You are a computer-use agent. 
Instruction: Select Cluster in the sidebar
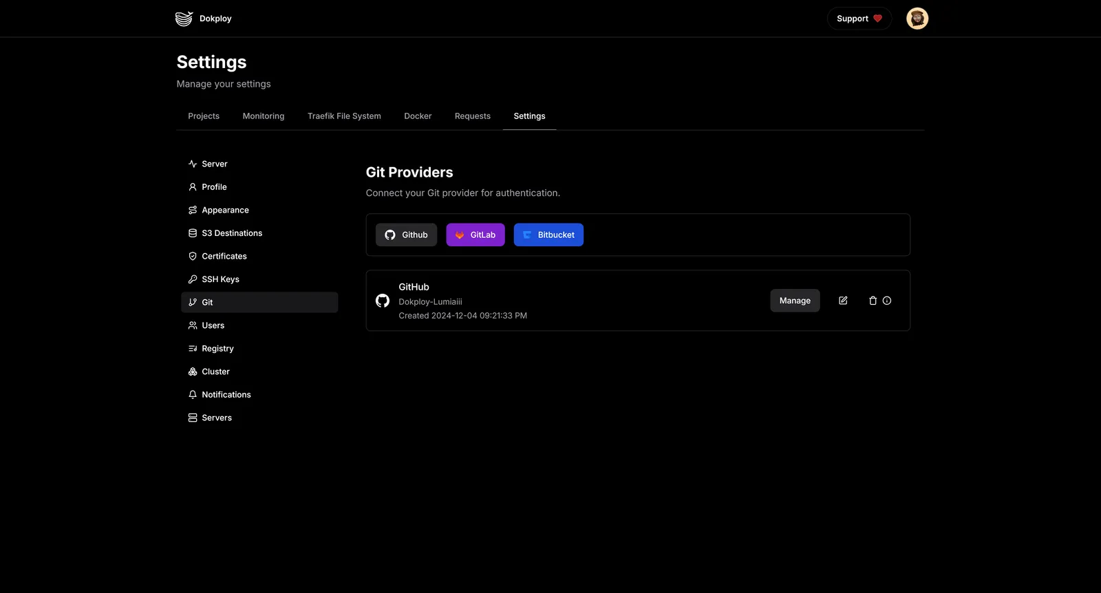point(215,371)
